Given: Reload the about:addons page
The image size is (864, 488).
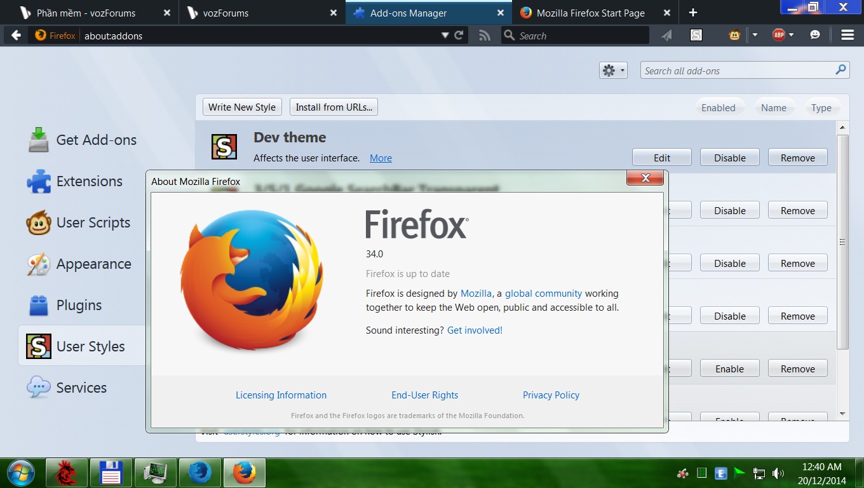Looking at the screenshot, I should pyautogui.click(x=459, y=36).
